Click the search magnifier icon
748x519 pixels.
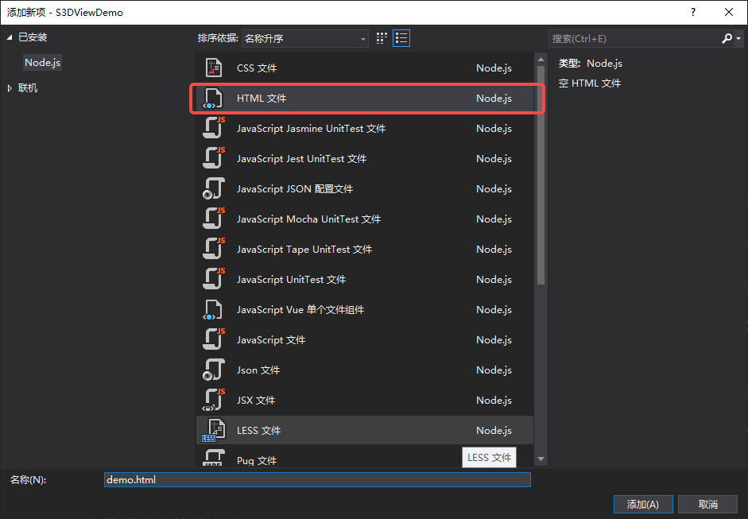pos(727,38)
